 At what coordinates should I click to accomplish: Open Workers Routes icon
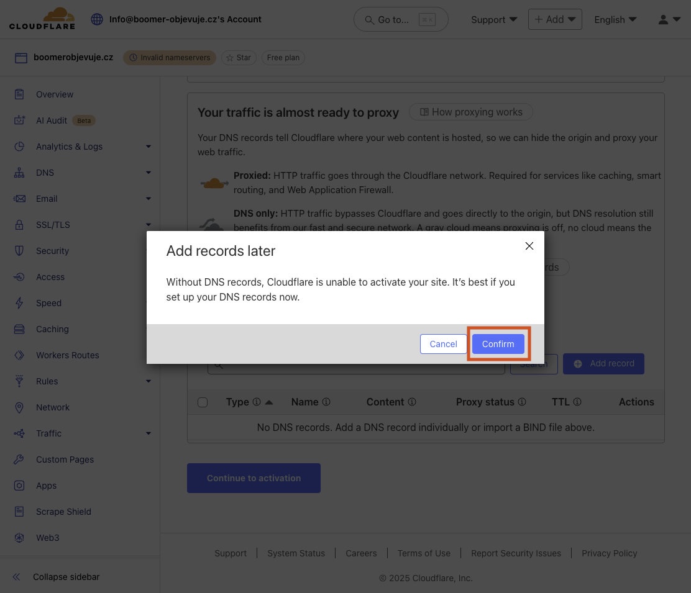click(x=20, y=355)
